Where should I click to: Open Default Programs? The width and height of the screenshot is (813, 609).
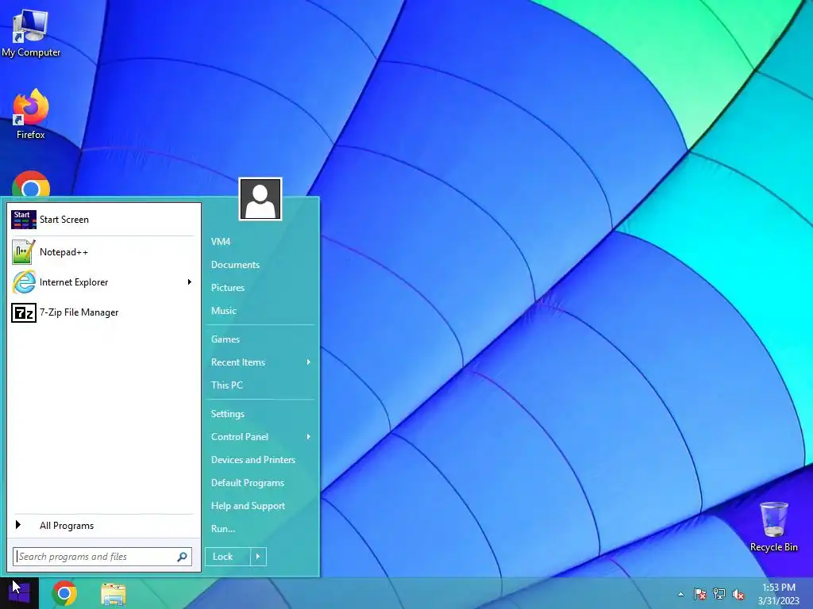[260, 483]
